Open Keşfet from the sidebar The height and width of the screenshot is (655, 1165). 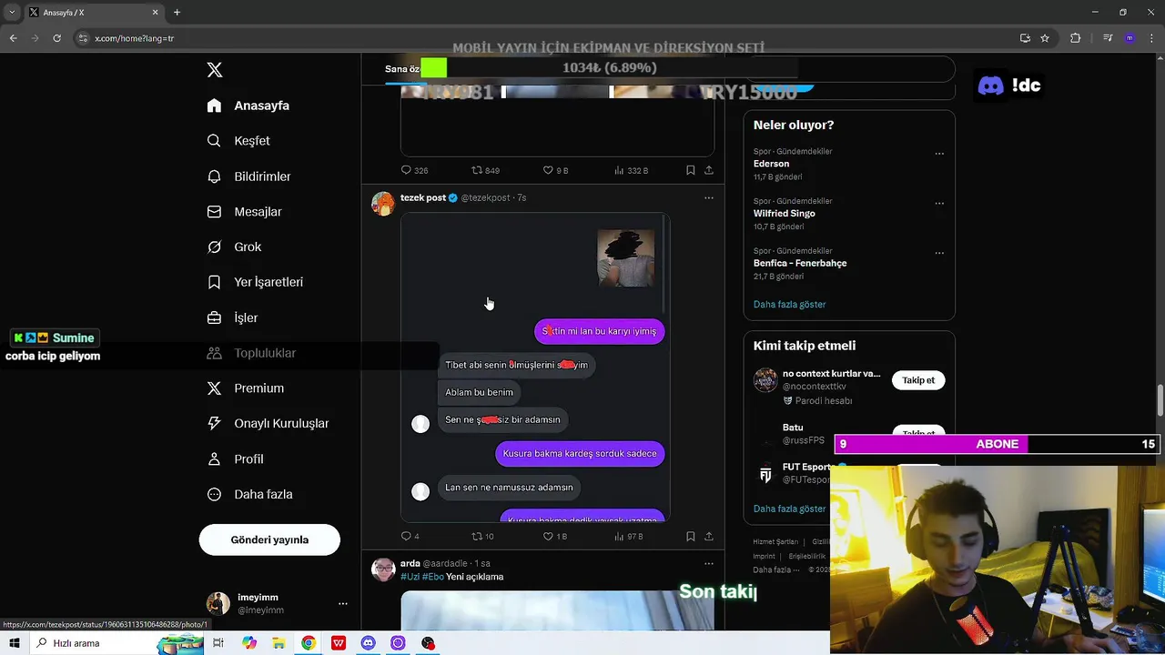238,141
